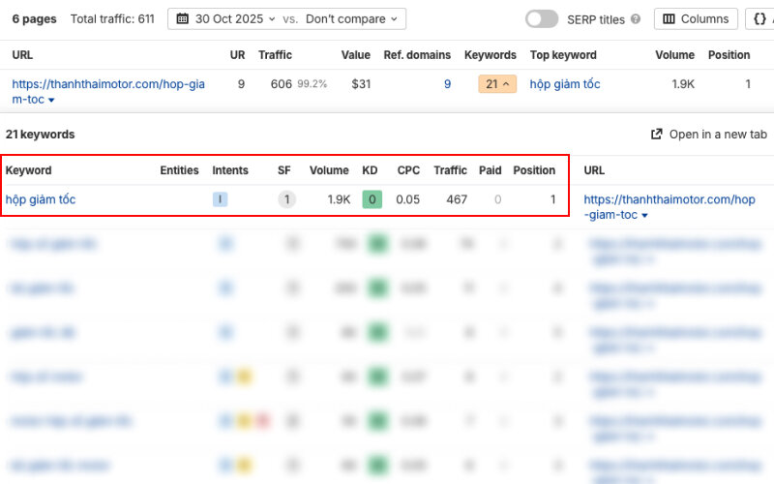Click the external link icon beside Open in new tab

tap(657, 135)
